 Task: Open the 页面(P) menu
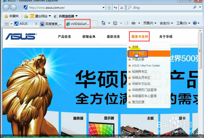149,23
